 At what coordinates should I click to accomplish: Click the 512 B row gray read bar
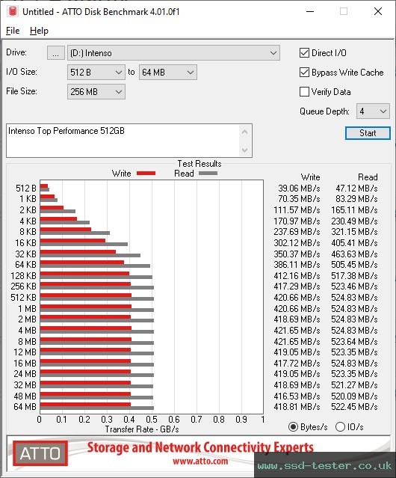[45, 189]
